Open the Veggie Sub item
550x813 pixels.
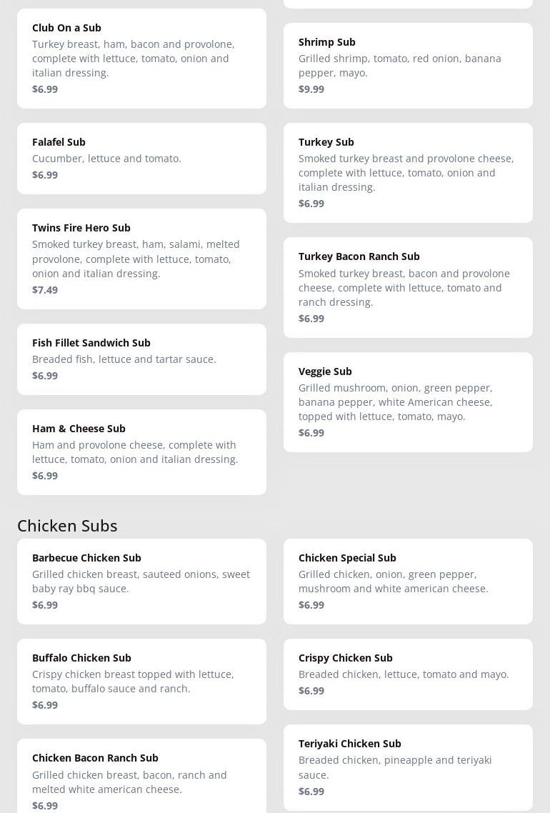(408, 401)
